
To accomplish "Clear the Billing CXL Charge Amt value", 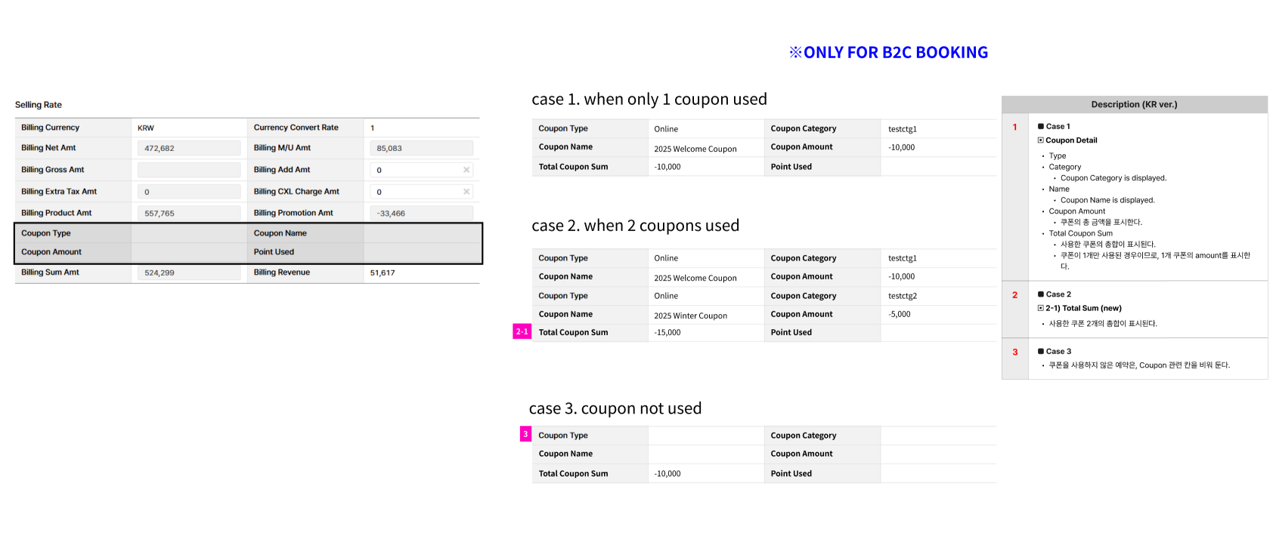I will (466, 192).
